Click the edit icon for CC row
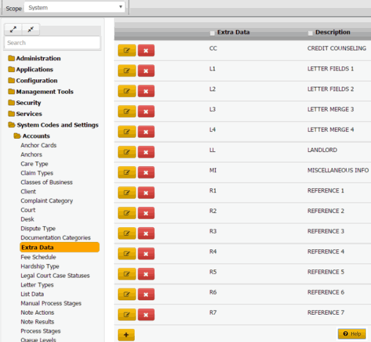 point(127,51)
